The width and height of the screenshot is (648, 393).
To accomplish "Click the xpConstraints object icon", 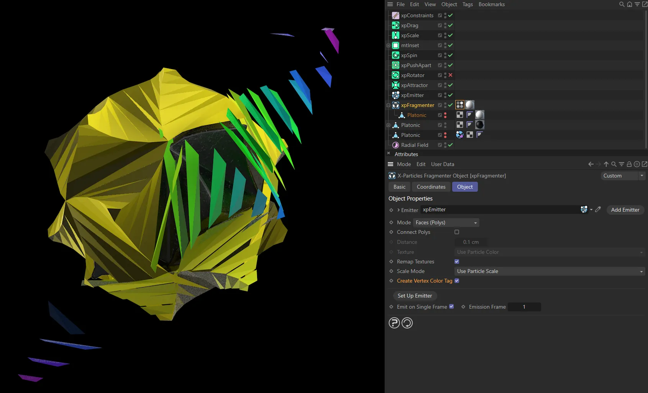I will click(x=395, y=15).
